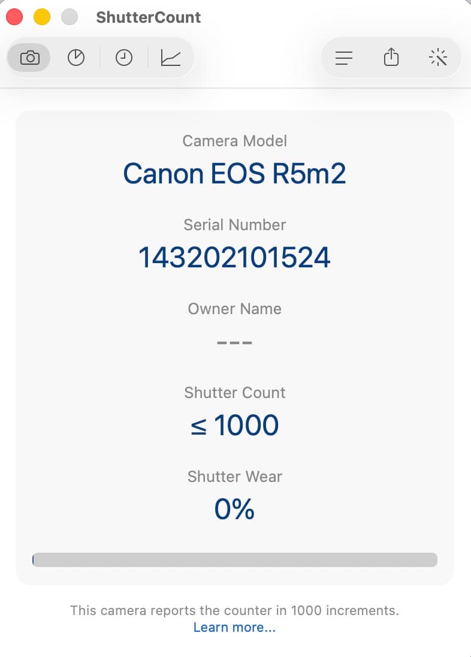Close the ShutterCount window

(14, 17)
